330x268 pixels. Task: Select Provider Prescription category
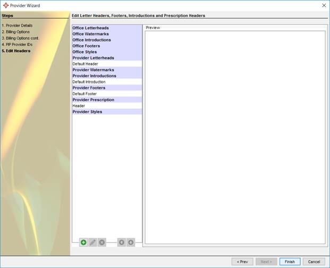click(107, 100)
